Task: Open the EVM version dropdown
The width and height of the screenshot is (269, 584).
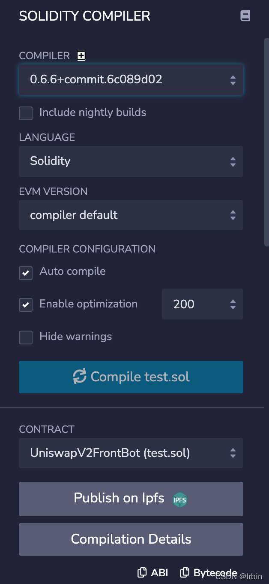Action: tap(131, 215)
